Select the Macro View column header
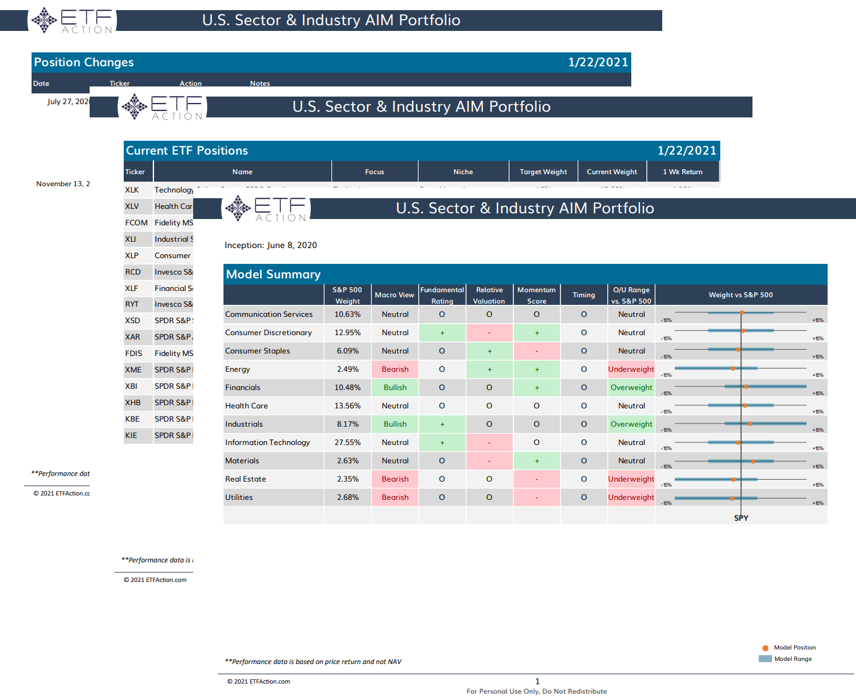This screenshot has height=700, width=856. pyautogui.click(x=395, y=295)
